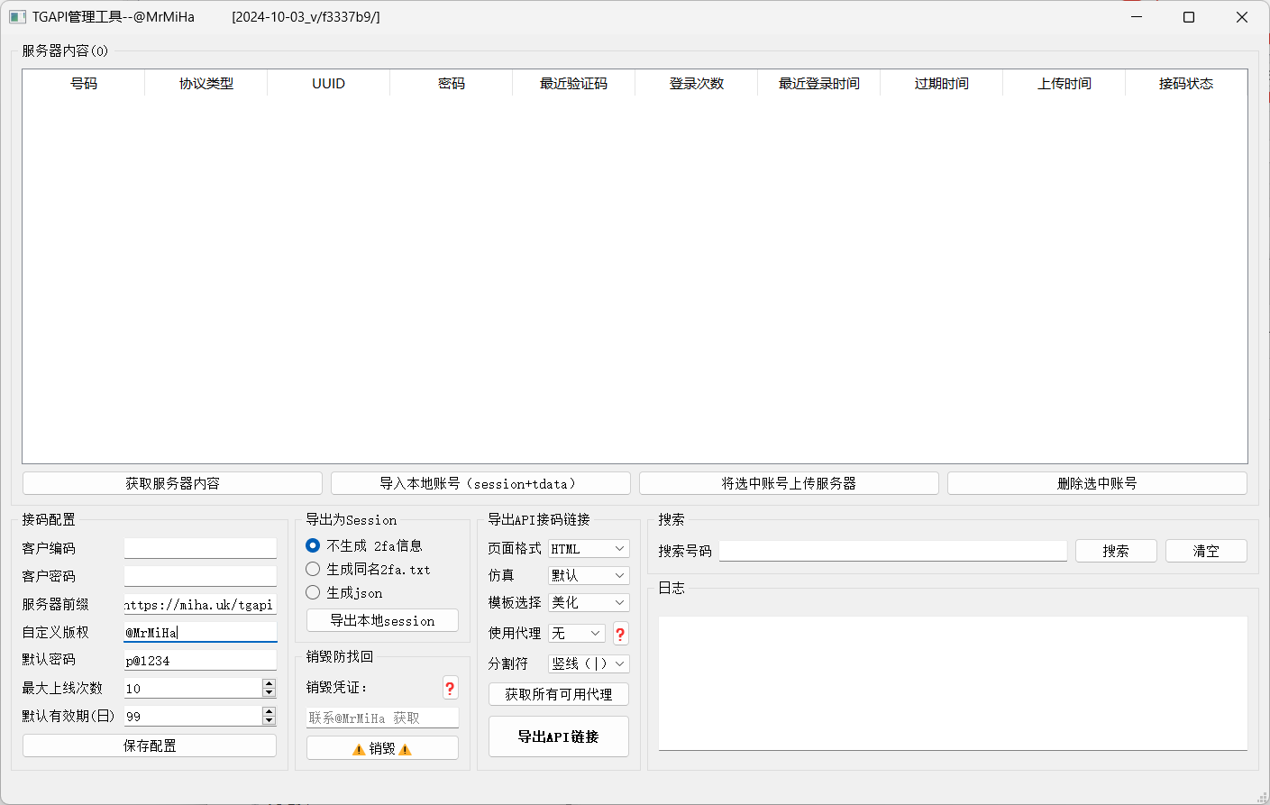Click the 保存配置 button
This screenshot has width=1270, height=805.
(x=149, y=745)
